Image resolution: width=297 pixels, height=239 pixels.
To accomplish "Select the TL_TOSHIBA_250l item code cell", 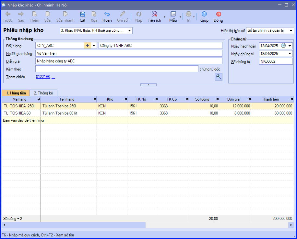I will point(21,106).
